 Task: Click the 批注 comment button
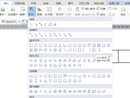123,11
